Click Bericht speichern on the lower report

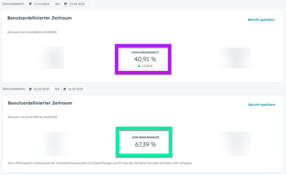[x=261, y=105]
